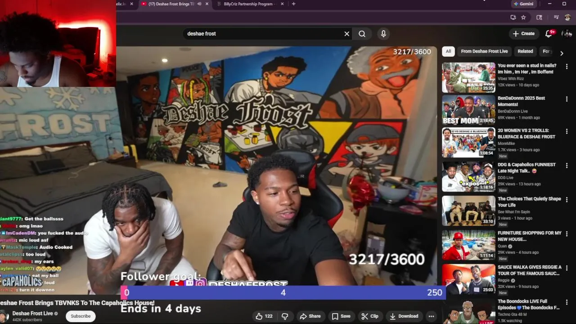The width and height of the screenshot is (576, 324).
Task: Click the video title 'Deshae Frost Brings TBVNKS'
Action: (77, 303)
